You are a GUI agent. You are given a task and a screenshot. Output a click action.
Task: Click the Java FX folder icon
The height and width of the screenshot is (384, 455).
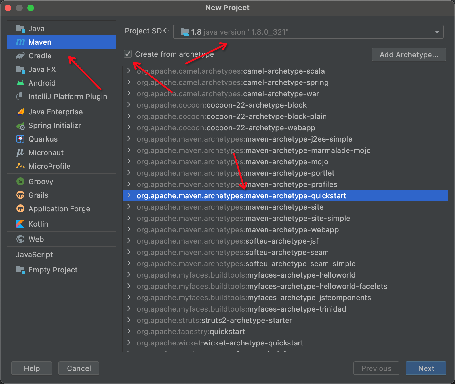pyautogui.click(x=20, y=69)
